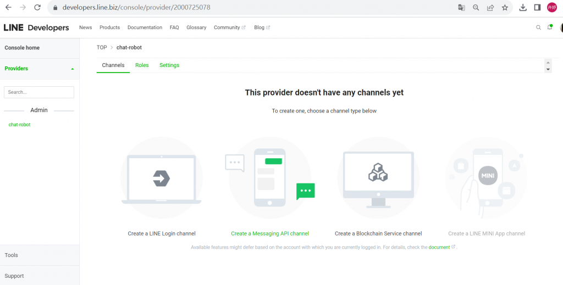563x285 pixels.
Task: Open the Glossary menu item
Action: click(196, 27)
